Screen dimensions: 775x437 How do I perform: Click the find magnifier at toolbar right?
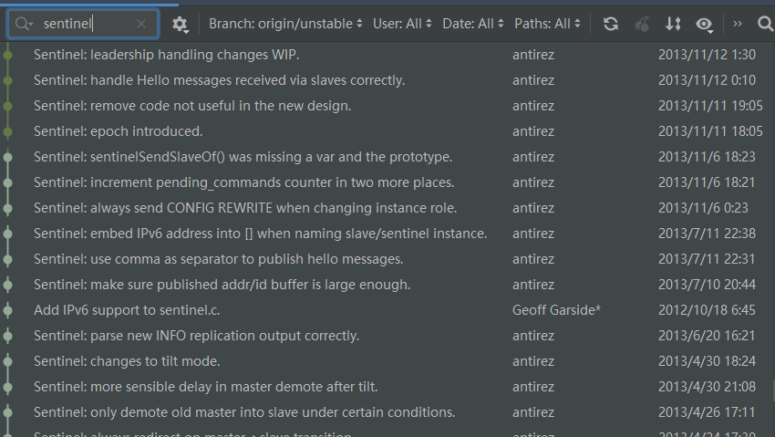[x=764, y=24]
